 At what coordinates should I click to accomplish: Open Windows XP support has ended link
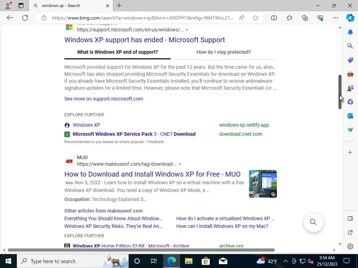(x=144, y=40)
